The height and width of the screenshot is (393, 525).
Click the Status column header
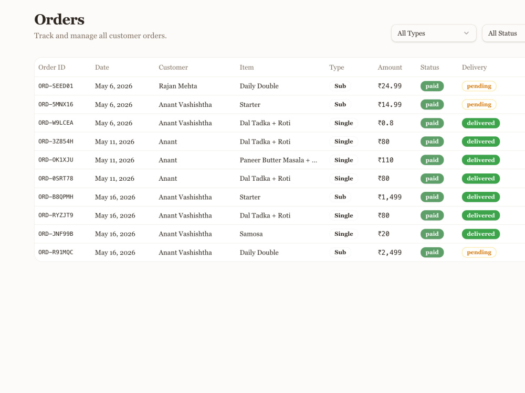[x=429, y=67]
